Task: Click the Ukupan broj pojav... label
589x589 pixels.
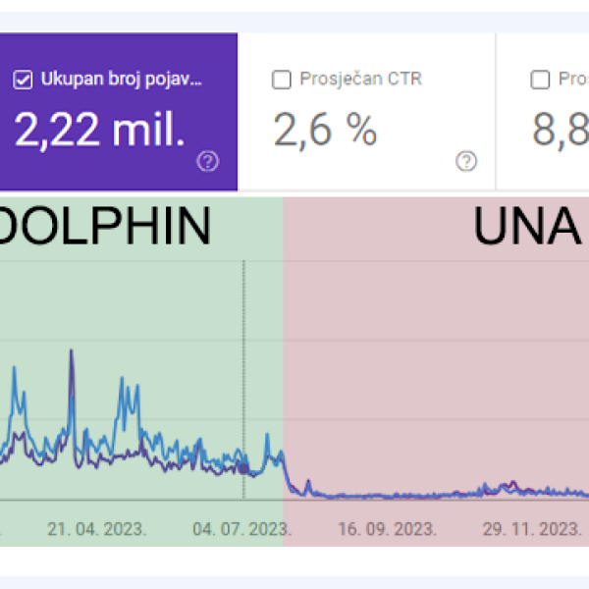Action: (x=122, y=80)
